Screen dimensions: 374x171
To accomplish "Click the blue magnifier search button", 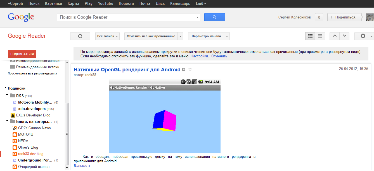I will coord(215,17).
